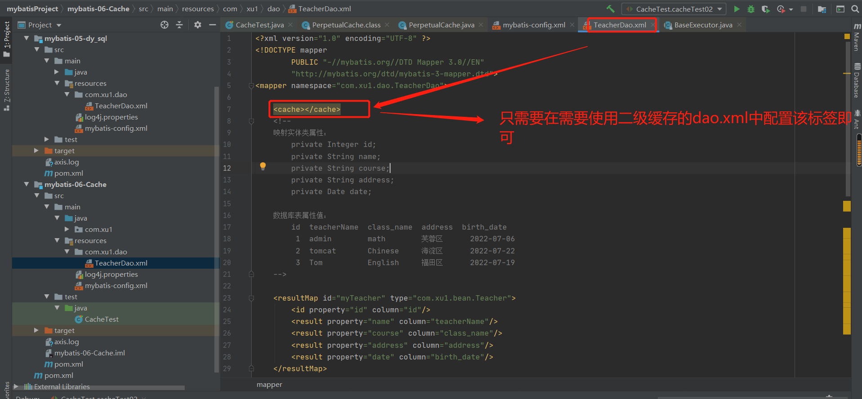Place the caret at line 12 gutter number
Screen dimensions: 862x399
(x=227, y=168)
